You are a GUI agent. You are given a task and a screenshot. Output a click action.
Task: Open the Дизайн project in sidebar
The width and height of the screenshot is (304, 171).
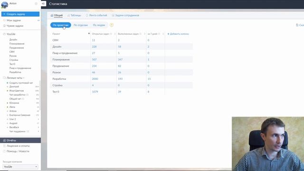coord(13,39)
